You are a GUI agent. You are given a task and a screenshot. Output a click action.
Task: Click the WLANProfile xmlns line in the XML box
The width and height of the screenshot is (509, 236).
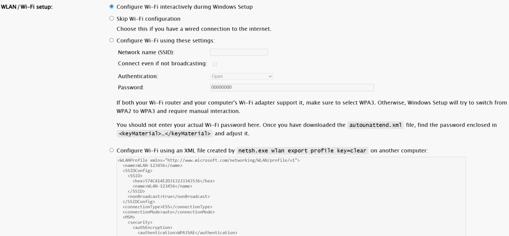208,160
